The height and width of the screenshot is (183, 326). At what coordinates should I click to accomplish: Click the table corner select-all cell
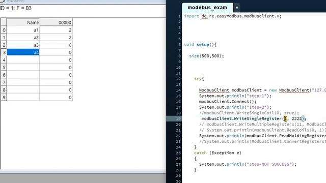[x=4, y=22]
